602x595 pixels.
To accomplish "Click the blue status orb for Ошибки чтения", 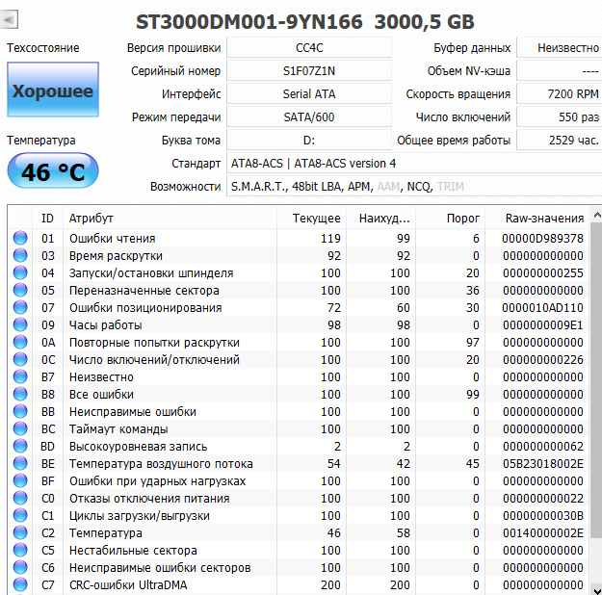I will click(x=20, y=238).
